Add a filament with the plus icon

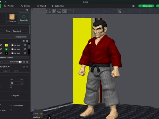click(17, 41)
